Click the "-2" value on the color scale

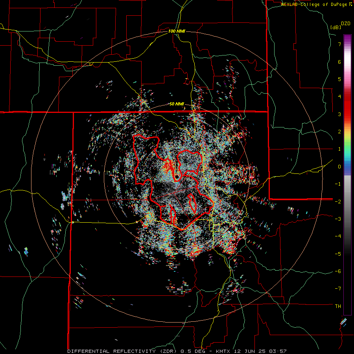point(338,202)
